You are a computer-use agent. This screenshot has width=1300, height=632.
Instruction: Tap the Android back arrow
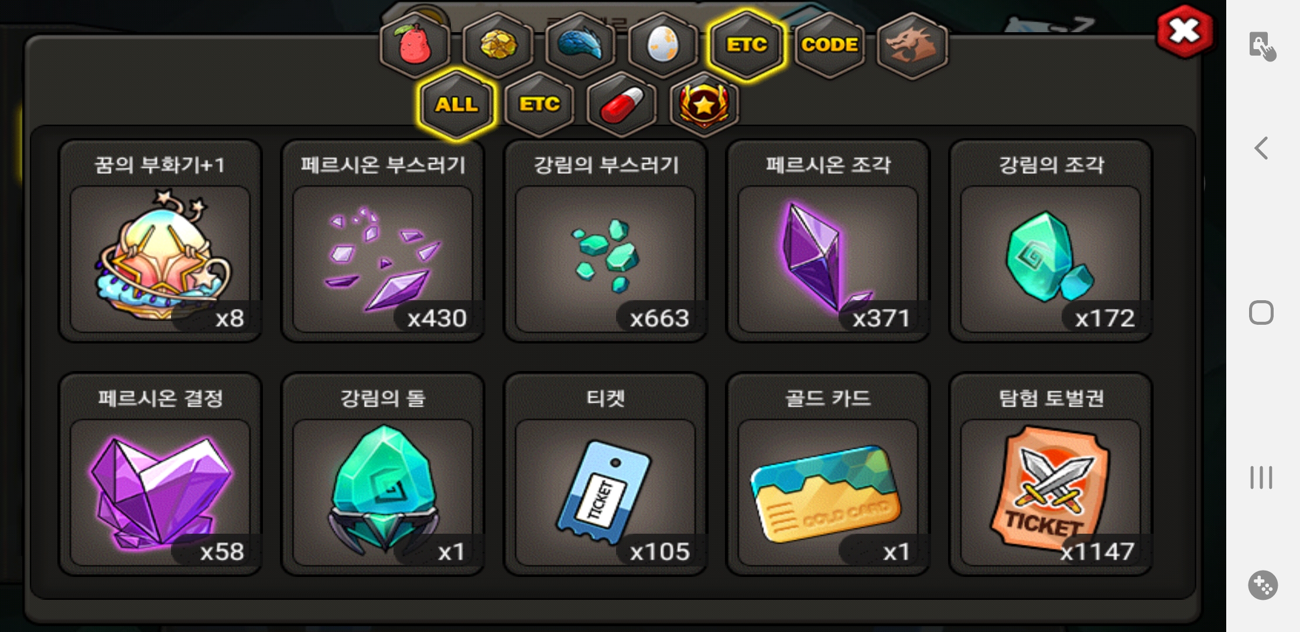[x=1261, y=148]
